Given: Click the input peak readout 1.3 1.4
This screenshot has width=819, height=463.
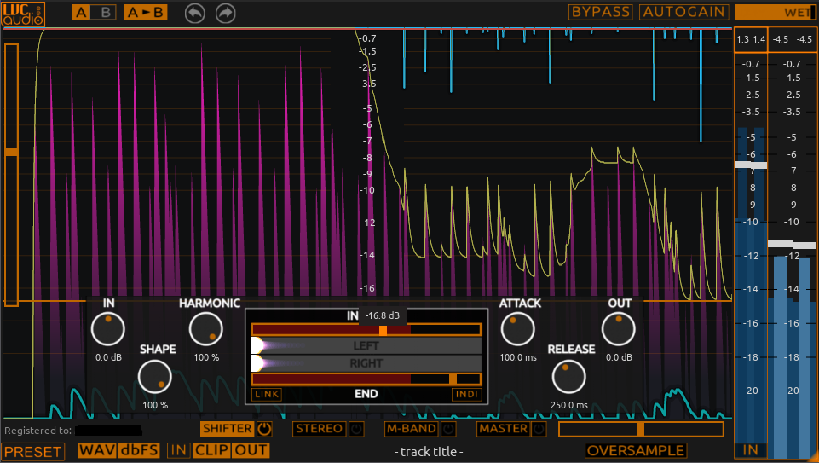Looking at the screenshot, I should (x=751, y=40).
